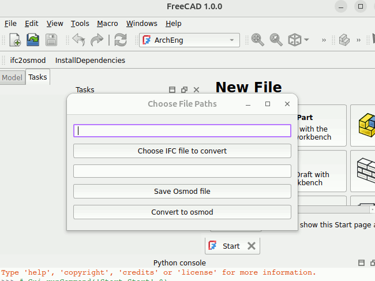Click the Choose IFC file to convert button
This screenshot has width=375, height=281.
pyautogui.click(x=182, y=151)
